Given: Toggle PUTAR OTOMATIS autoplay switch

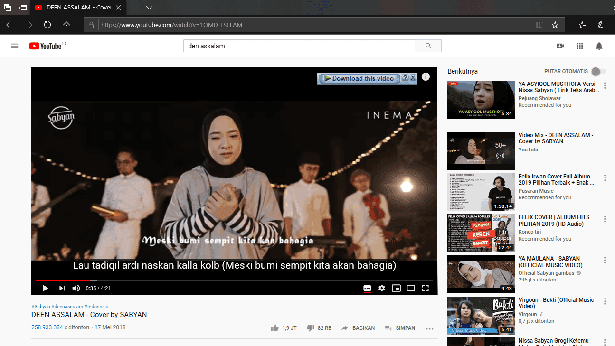Looking at the screenshot, I should click(598, 72).
